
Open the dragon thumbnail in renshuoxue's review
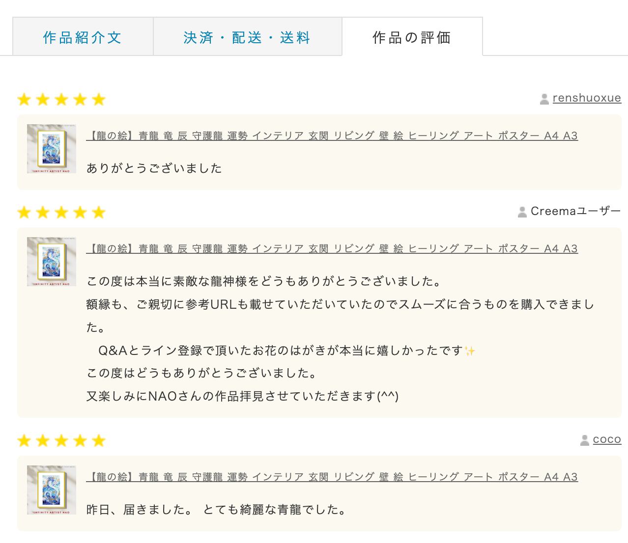click(52, 149)
